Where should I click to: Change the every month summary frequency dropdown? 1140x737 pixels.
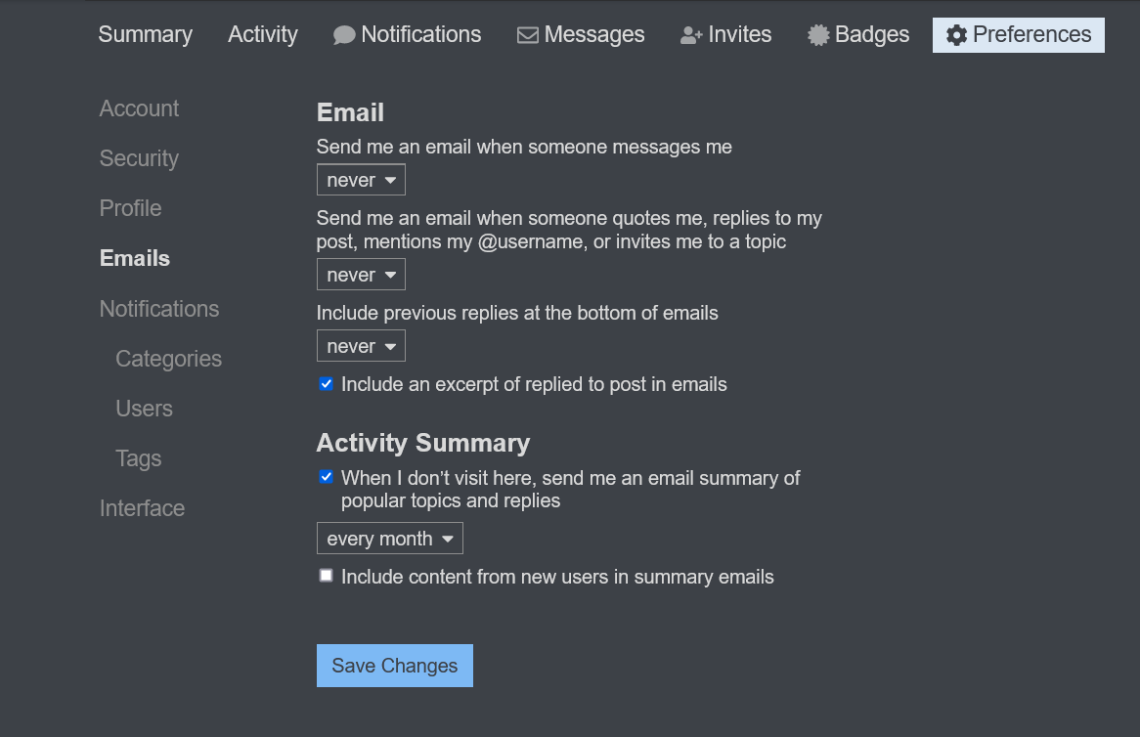click(389, 539)
